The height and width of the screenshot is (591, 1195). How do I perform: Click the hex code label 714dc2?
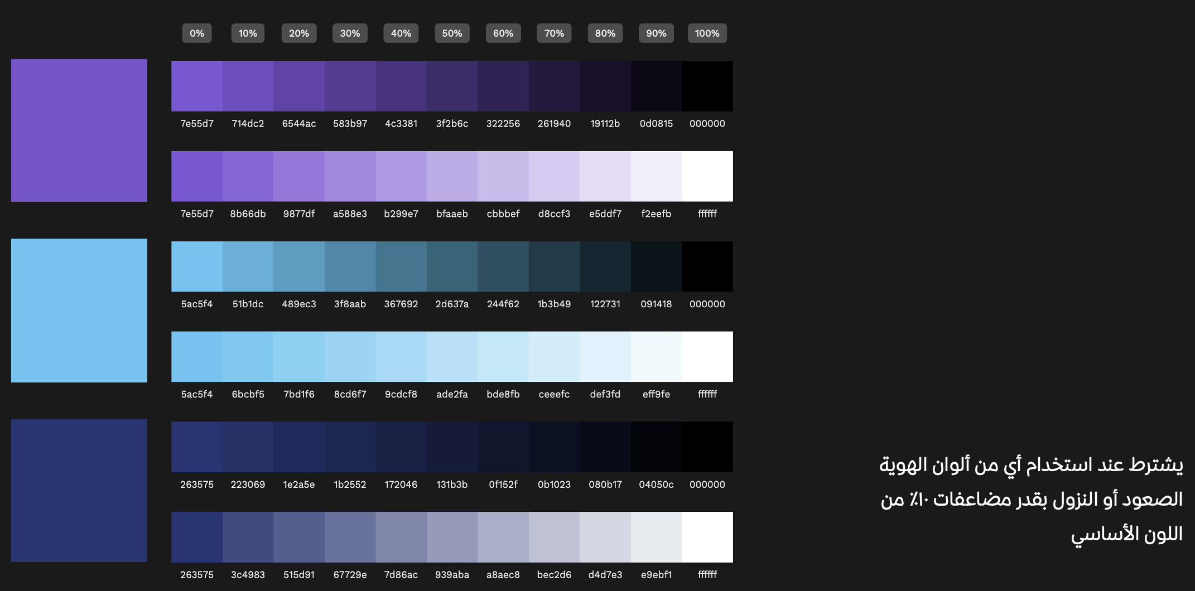click(248, 124)
